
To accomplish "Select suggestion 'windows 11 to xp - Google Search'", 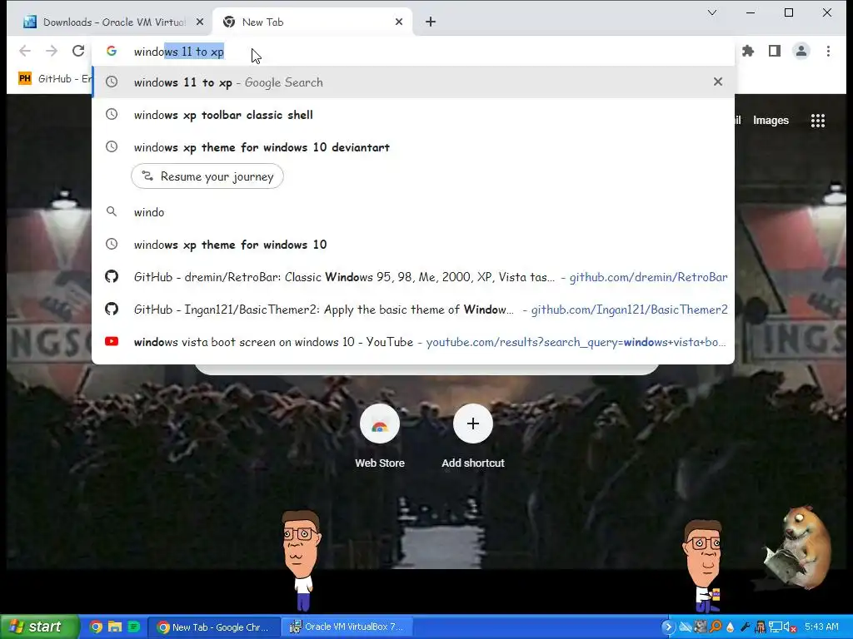I will click(413, 82).
